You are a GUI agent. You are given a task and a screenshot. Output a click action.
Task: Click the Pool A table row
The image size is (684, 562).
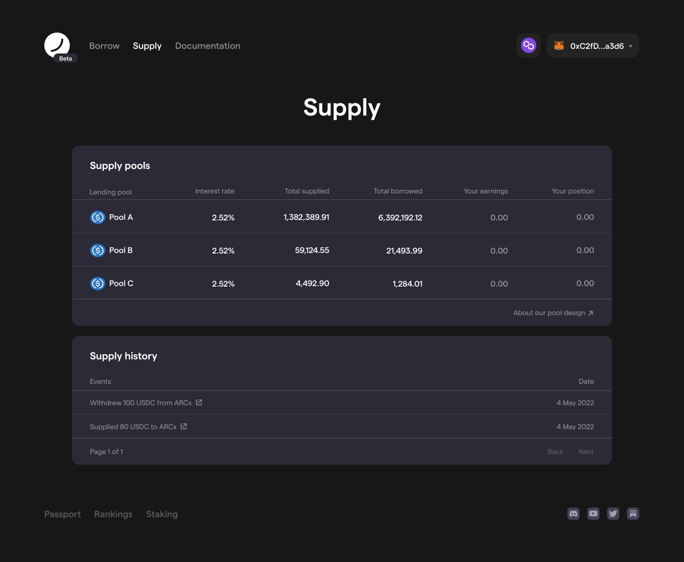tap(342, 217)
